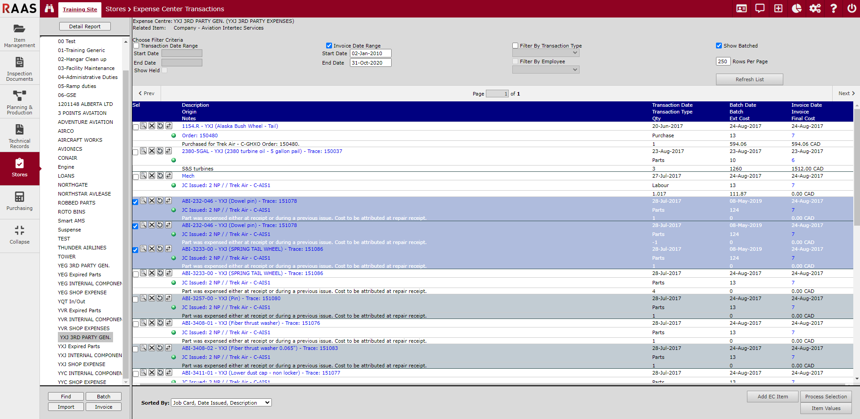The width and height of the screenshot is (860, 419).
Task: Open Technical Records module
Action: click(x=19, y=135)
